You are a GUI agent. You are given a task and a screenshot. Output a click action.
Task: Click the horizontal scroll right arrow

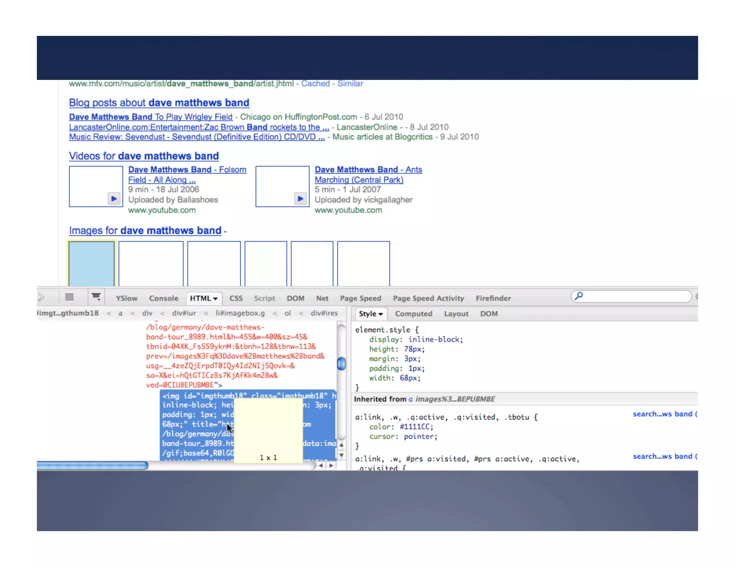click(x=331, y=465)
